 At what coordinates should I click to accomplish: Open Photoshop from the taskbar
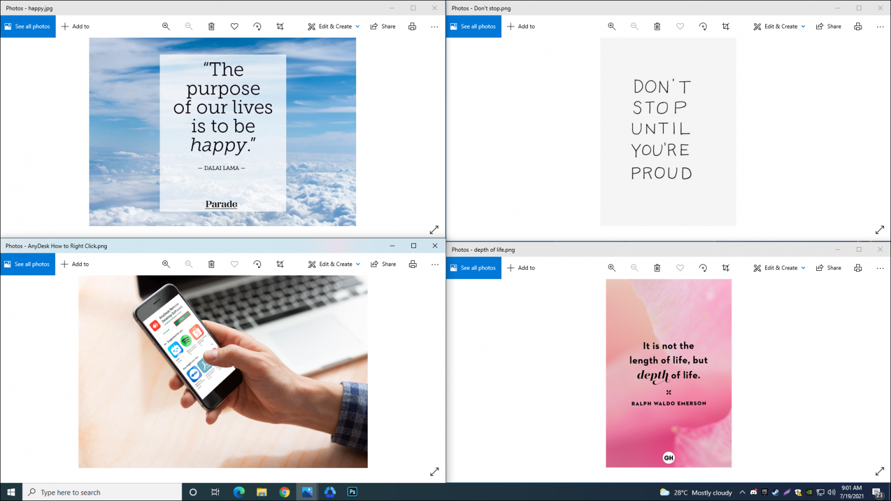352,492
